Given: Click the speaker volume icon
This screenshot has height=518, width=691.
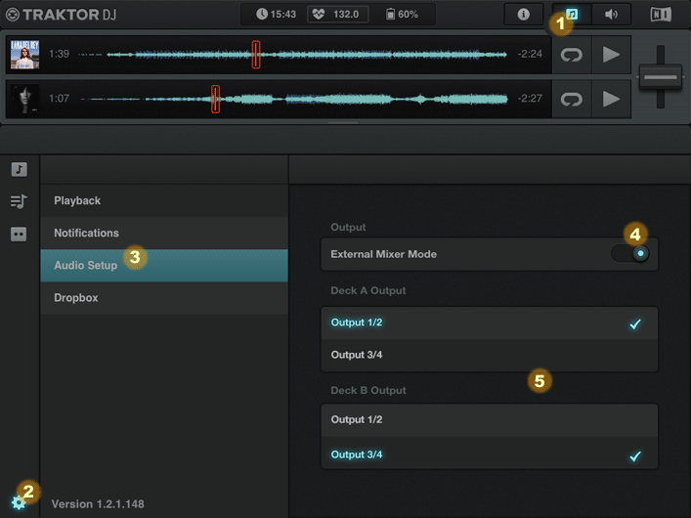Looking at the screenshot, I should coord(611,15).
